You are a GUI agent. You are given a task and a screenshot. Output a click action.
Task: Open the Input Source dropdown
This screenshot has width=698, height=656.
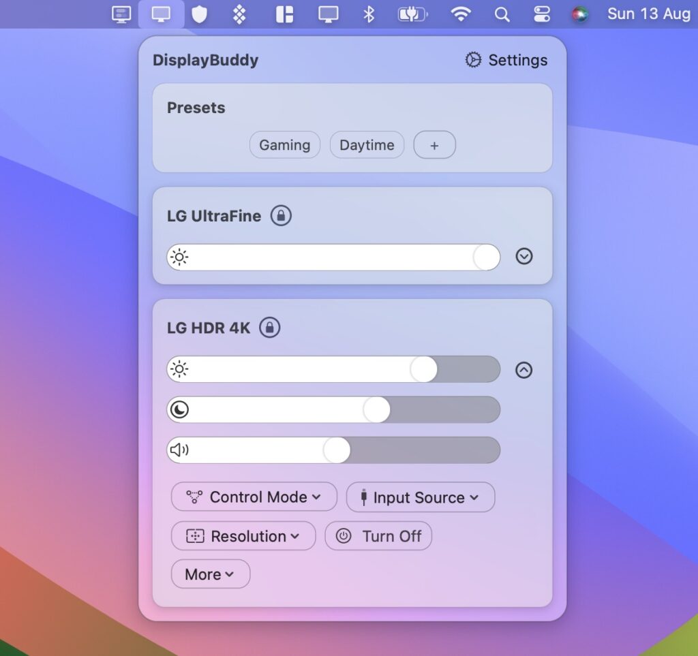[x=420, y=497]
